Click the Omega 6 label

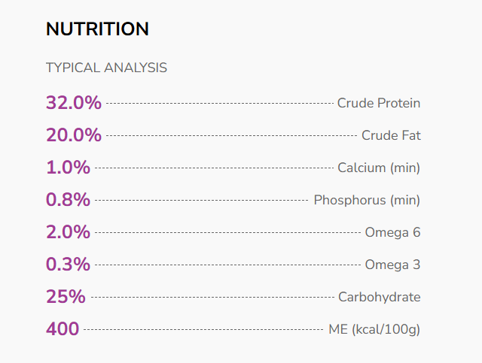392,232
